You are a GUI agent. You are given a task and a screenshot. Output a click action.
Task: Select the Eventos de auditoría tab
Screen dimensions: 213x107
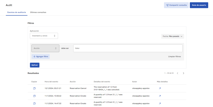pyautogui.click(x=17, y=12)
